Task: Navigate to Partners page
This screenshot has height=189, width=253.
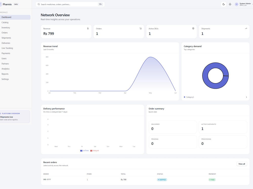Action: 15,64
